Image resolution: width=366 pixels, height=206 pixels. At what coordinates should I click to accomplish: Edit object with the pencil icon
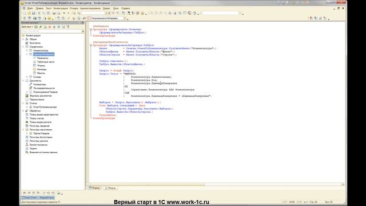pyautogui.click(x=41, y=27)
